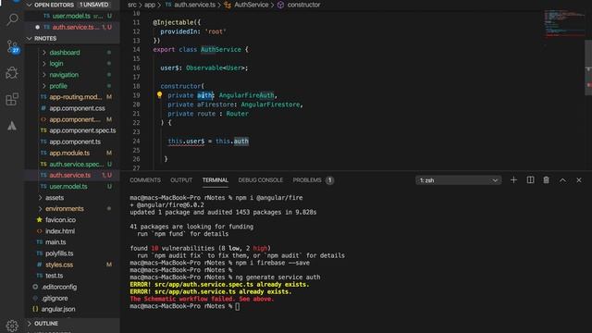
Task: Open user.model.ts in Open Editors list
Action: [x=72, y=16]
